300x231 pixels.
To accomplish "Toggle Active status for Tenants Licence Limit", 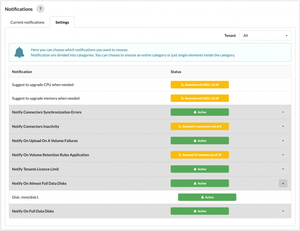I will (x=200, y=169).
